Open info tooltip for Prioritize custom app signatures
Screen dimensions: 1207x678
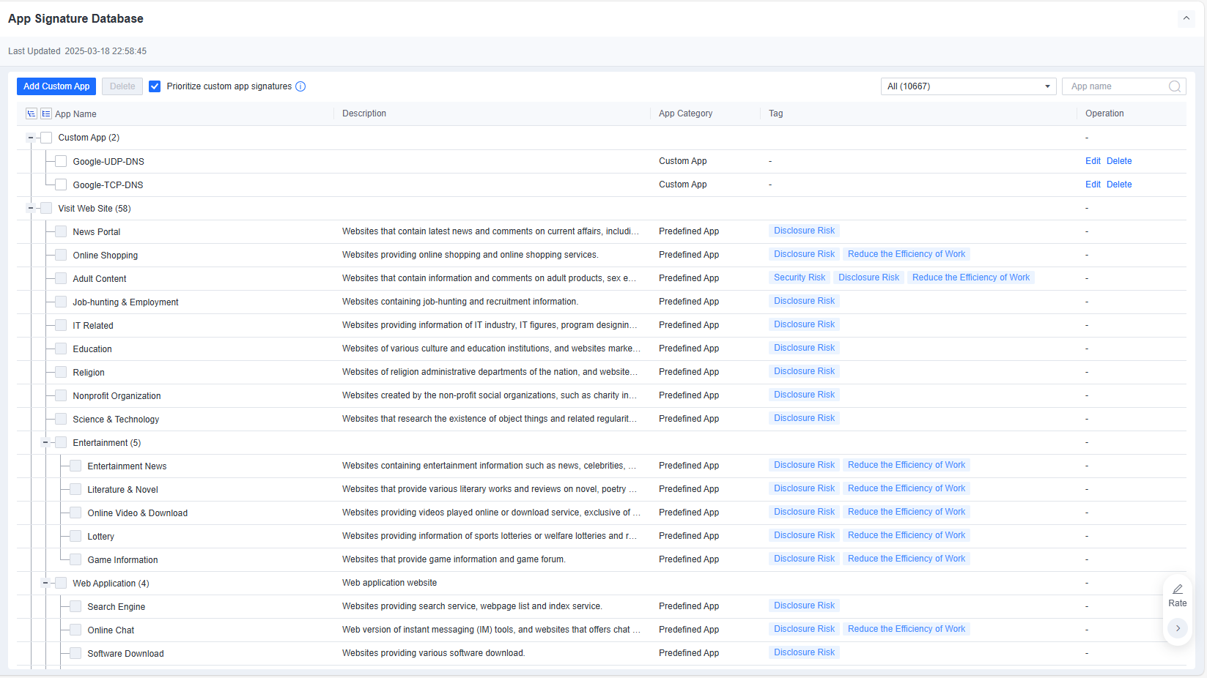[x=300, y=86]
